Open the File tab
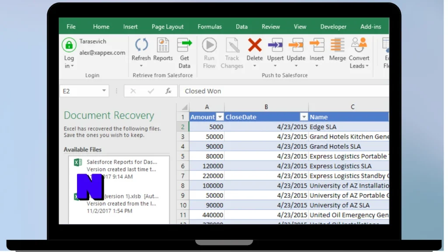The image size is (448, 252). point(71,27)
